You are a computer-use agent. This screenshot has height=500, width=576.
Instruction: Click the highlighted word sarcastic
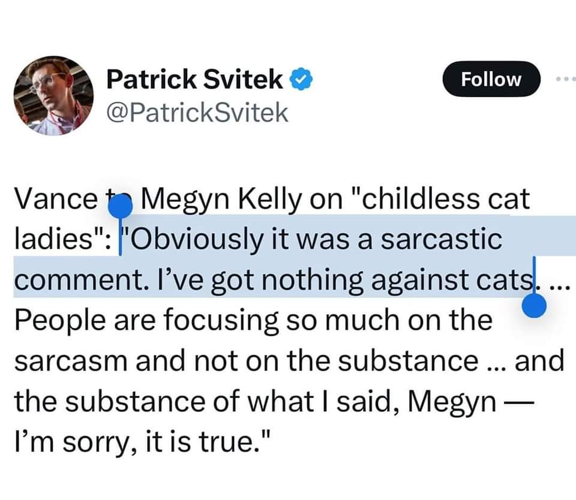point(441,239)
